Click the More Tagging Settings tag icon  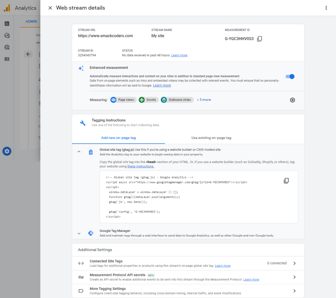(x=81, y=291)
